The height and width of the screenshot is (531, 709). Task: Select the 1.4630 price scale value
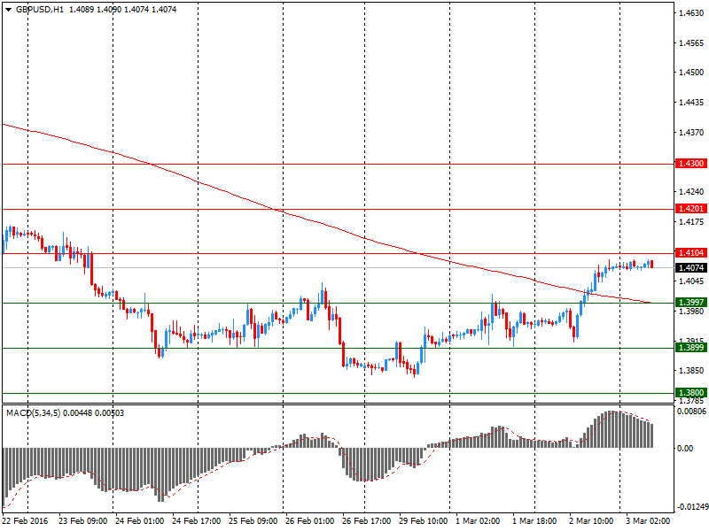click(691, 13)
